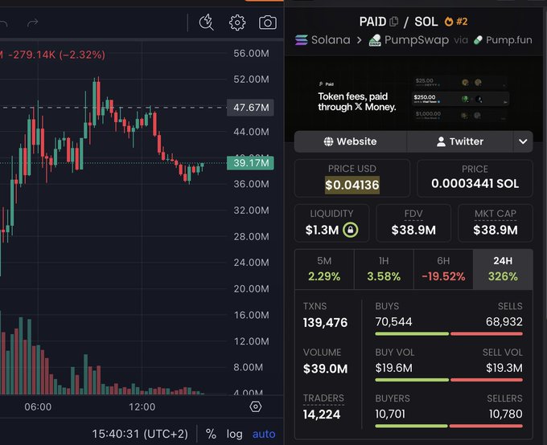Click the Solana breadcrumb link
This screenshot has height=445, width=547.
pos(331,39)
